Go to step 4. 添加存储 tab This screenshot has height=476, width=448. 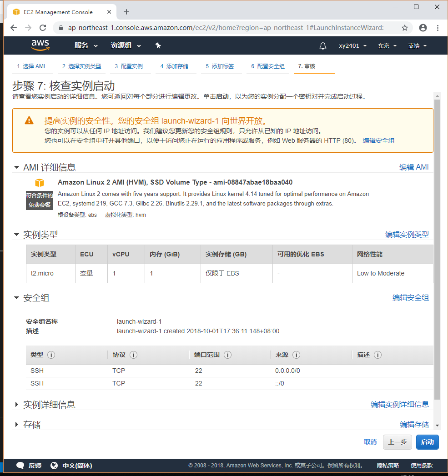coord(174,66)
